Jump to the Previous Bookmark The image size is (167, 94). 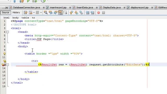tap(71, 13)
